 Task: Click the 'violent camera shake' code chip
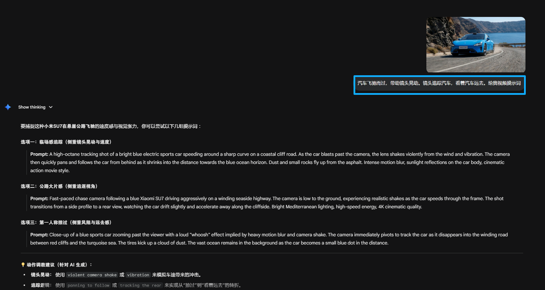[92, 275]
